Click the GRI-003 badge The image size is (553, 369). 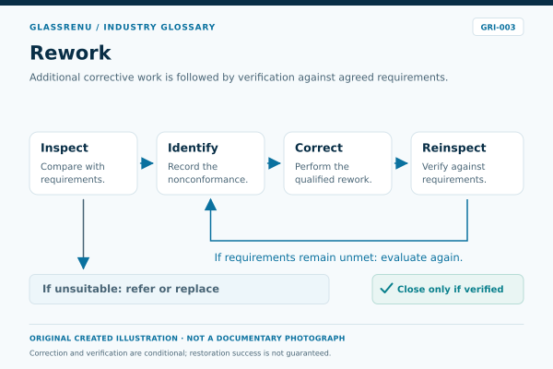click(498, 27)
